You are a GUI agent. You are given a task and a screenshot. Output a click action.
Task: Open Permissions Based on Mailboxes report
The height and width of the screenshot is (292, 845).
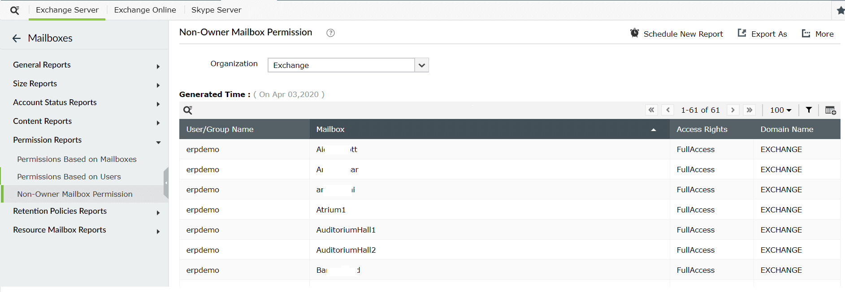[x=77, y=159]
